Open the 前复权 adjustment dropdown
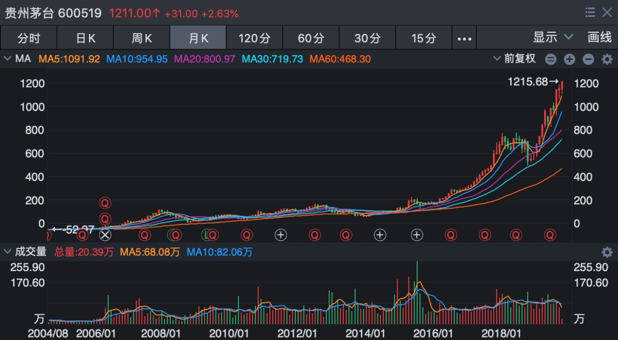618x340 pixels. [515, 59]
